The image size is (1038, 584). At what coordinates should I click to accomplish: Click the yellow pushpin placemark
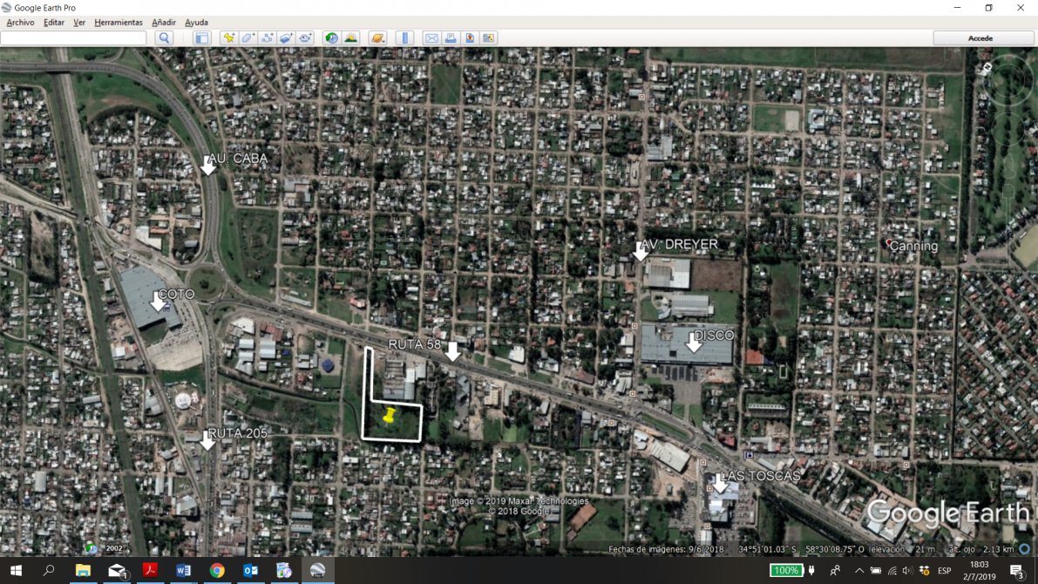(389, 415)
